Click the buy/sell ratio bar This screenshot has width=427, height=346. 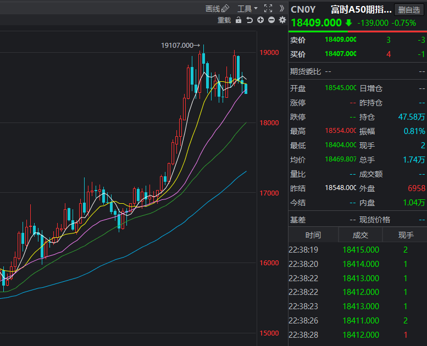(x=358, y=31)
